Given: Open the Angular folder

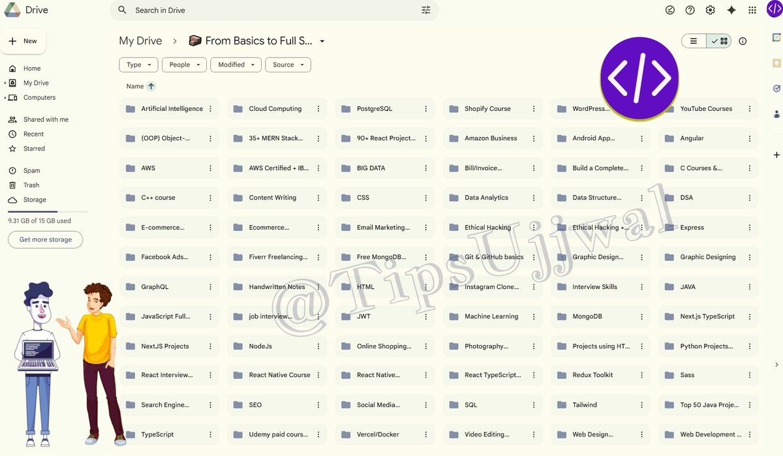Looking at the screenshot, I should (708, 138).
